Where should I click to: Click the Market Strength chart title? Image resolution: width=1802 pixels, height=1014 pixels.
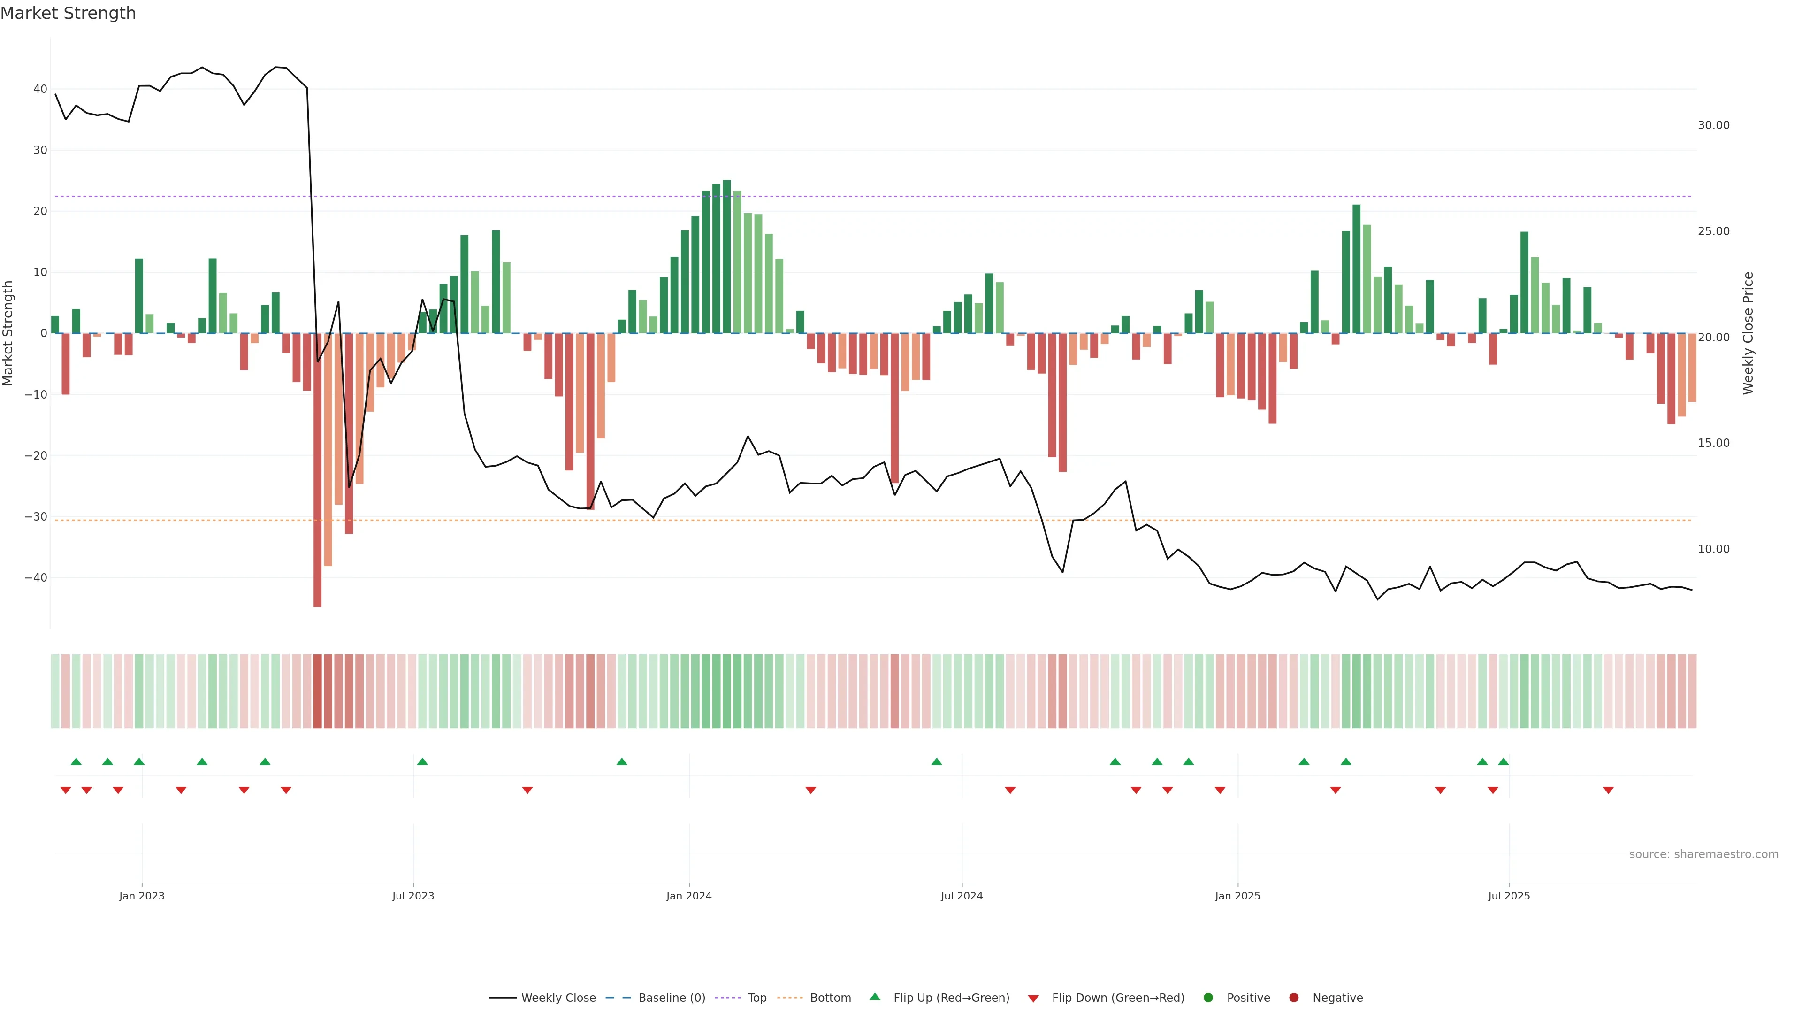68,13
